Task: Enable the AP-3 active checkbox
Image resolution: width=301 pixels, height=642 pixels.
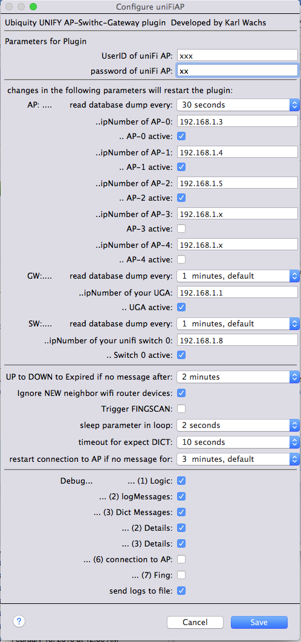Action: (181, 228)
